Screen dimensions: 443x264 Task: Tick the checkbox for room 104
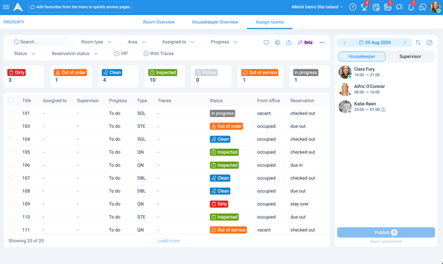[x=11, y=140]
